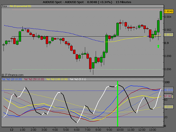Image resolution: width=176 pixels, height=132 pixels.
Task: Click the 6:00 time axis label
Action: click(77, 130)
